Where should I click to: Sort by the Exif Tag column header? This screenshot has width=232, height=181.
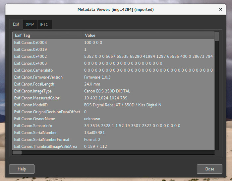click(x=47, y=36)
